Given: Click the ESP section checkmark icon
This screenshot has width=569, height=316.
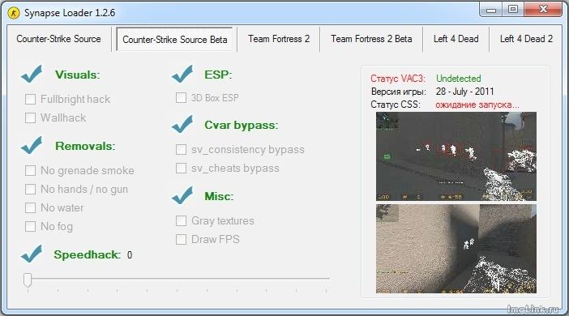Looking at the screenshot, I should pos(182,74).
